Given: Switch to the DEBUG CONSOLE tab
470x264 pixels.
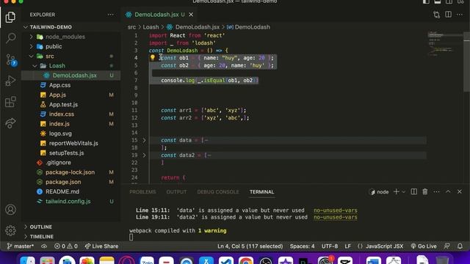Looking at the screenshot, I should 218,192.
